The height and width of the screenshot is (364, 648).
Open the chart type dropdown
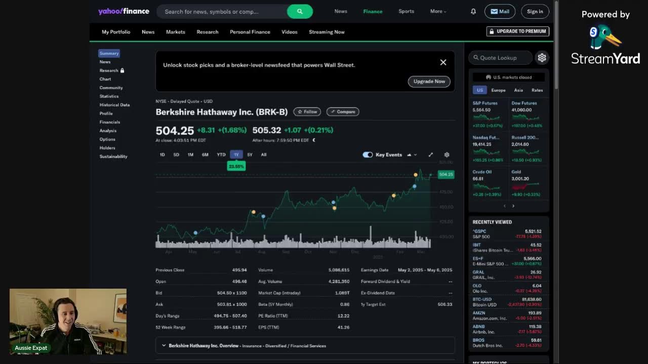click(x=412, y=155)
